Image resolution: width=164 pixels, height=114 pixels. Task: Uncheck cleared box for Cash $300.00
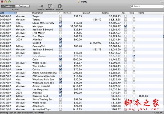[x=60, y=60]
